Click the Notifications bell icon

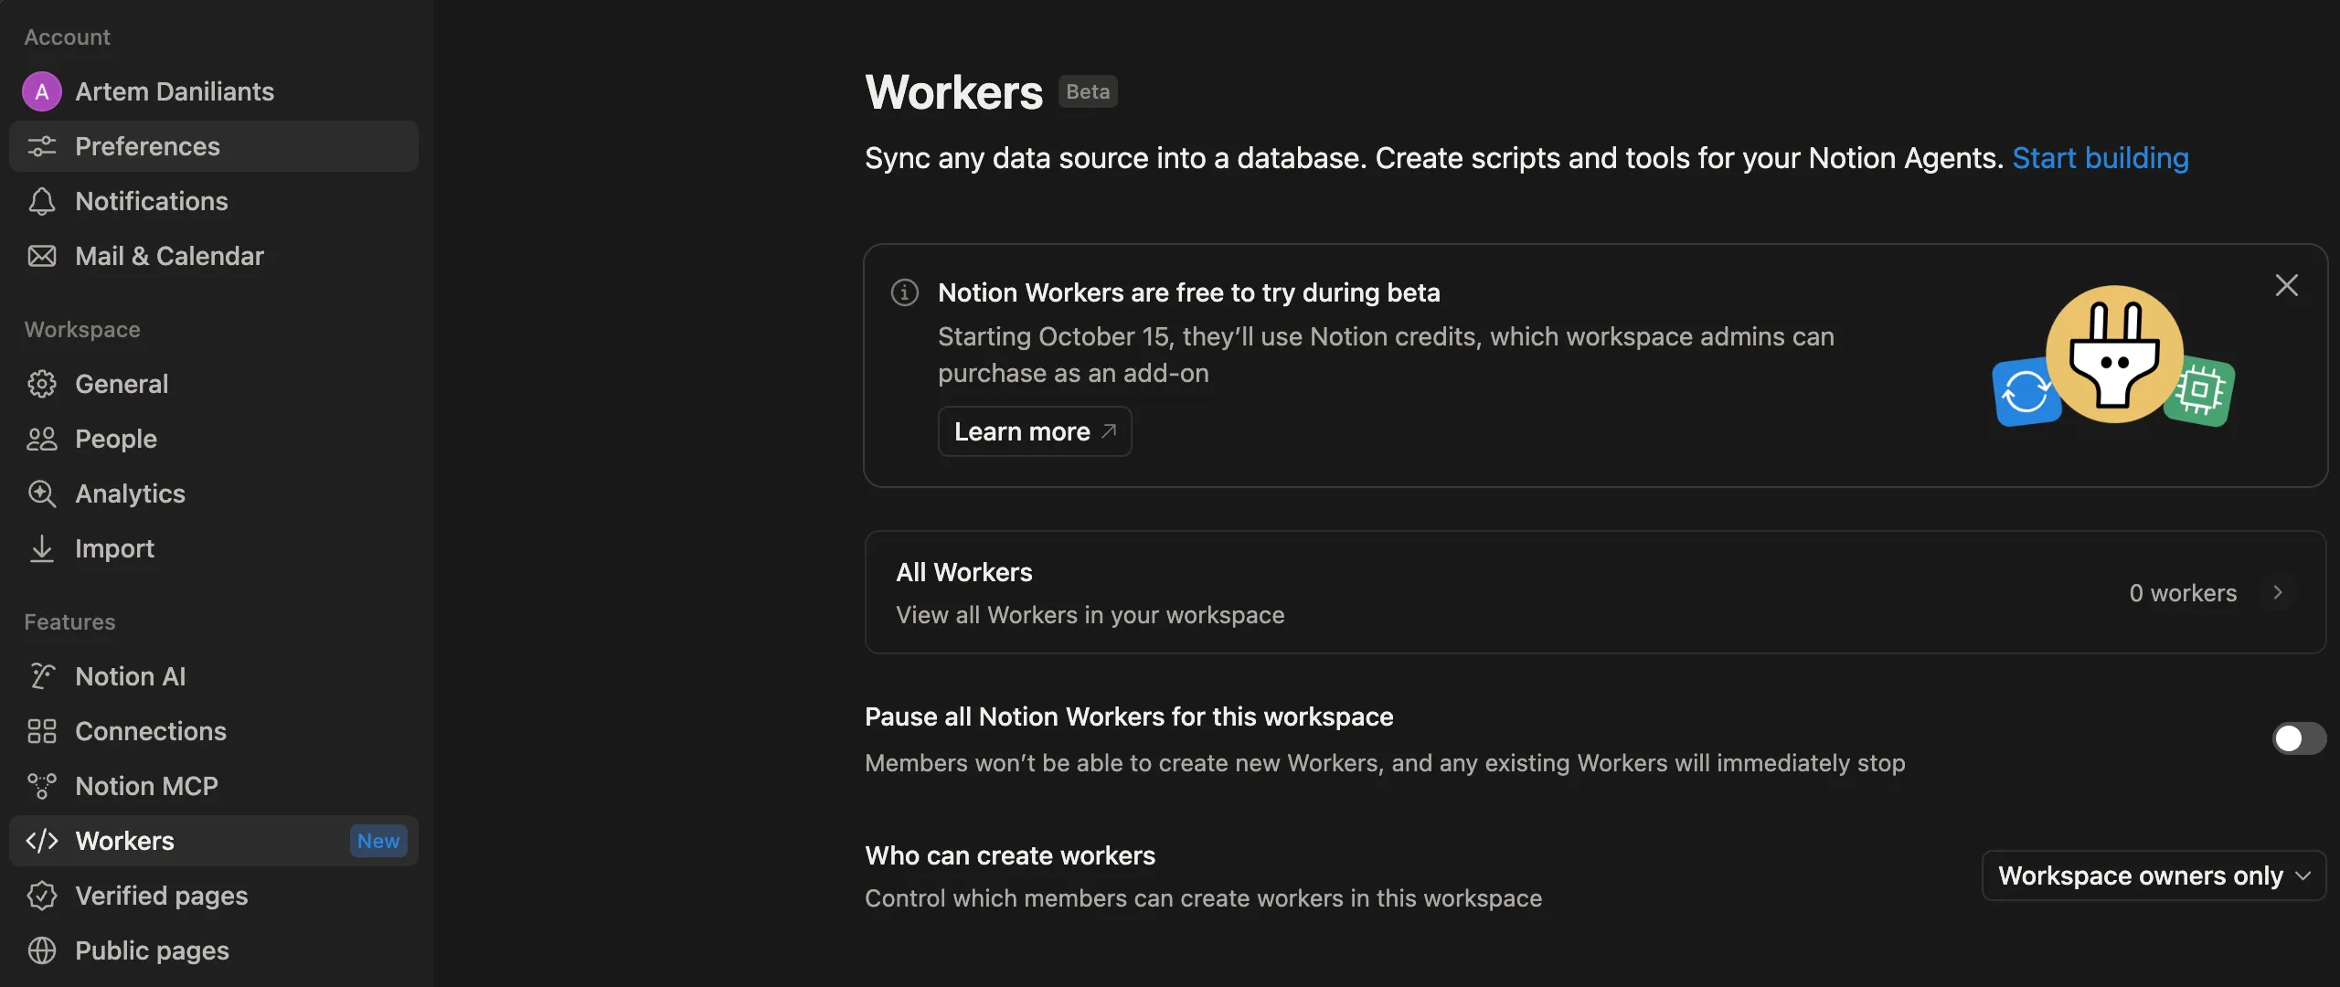click(42, 201)
